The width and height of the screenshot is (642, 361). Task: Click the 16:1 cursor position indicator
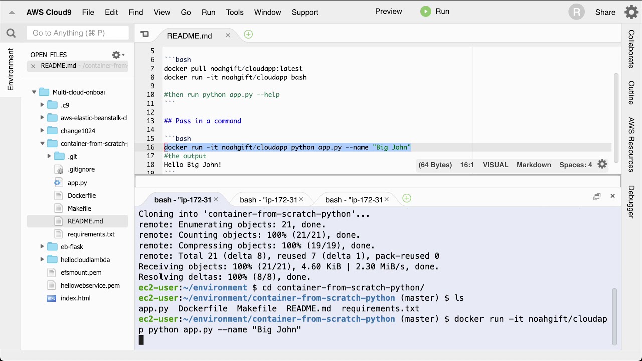(467, 165)
